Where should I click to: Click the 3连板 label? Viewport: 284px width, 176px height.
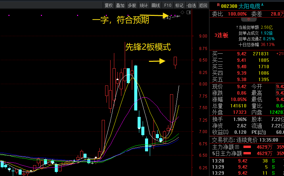(x=221, y=35)
